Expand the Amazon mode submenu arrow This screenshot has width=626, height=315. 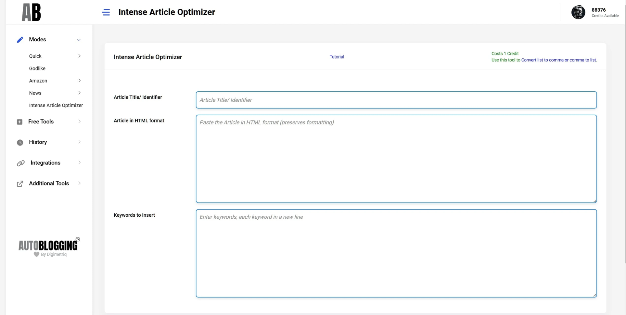(x=80, y=81)
